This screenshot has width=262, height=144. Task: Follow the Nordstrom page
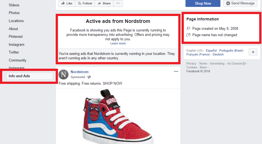[85, 3]
